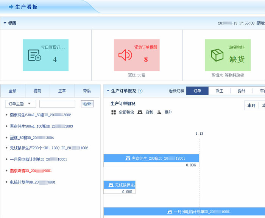Click the new orders document icon
The image size is (265, 218).
tap(34, 56)
